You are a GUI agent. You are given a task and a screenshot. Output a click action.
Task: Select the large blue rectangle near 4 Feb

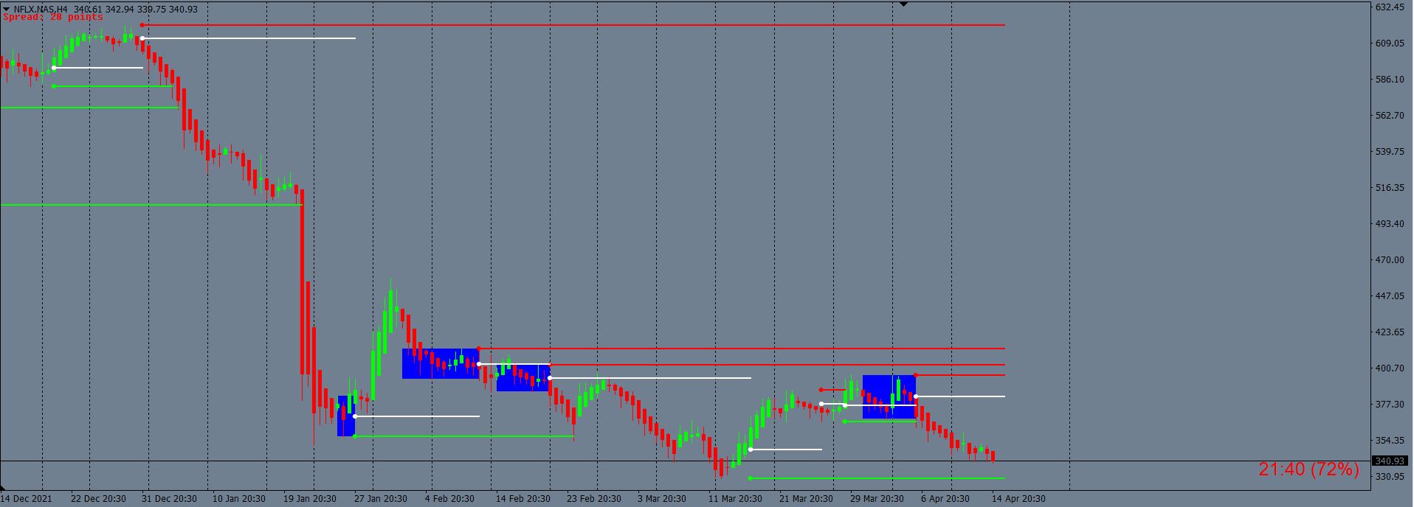[441, 363]
